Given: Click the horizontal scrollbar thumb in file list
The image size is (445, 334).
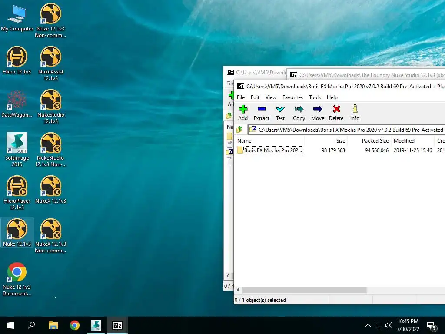Looking at the screenshot, I should pyautogui.click(x=304, y=290).
